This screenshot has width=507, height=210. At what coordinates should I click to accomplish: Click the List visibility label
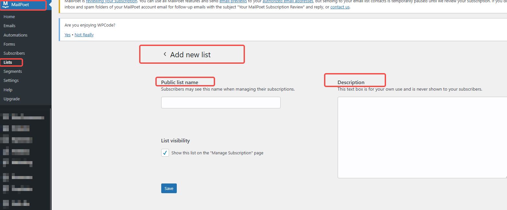(x=175, y=140)
